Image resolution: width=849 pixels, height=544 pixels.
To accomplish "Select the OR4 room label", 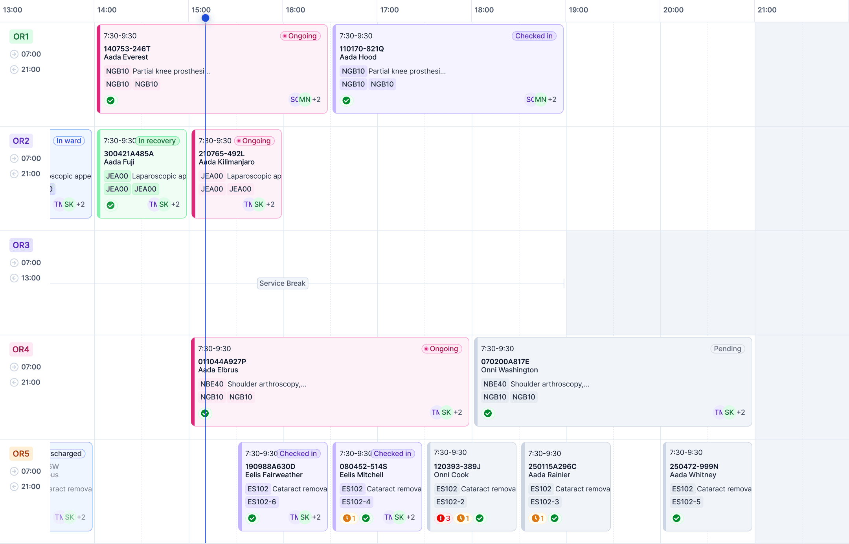I will pyautogui.click(x=21, y=349).
